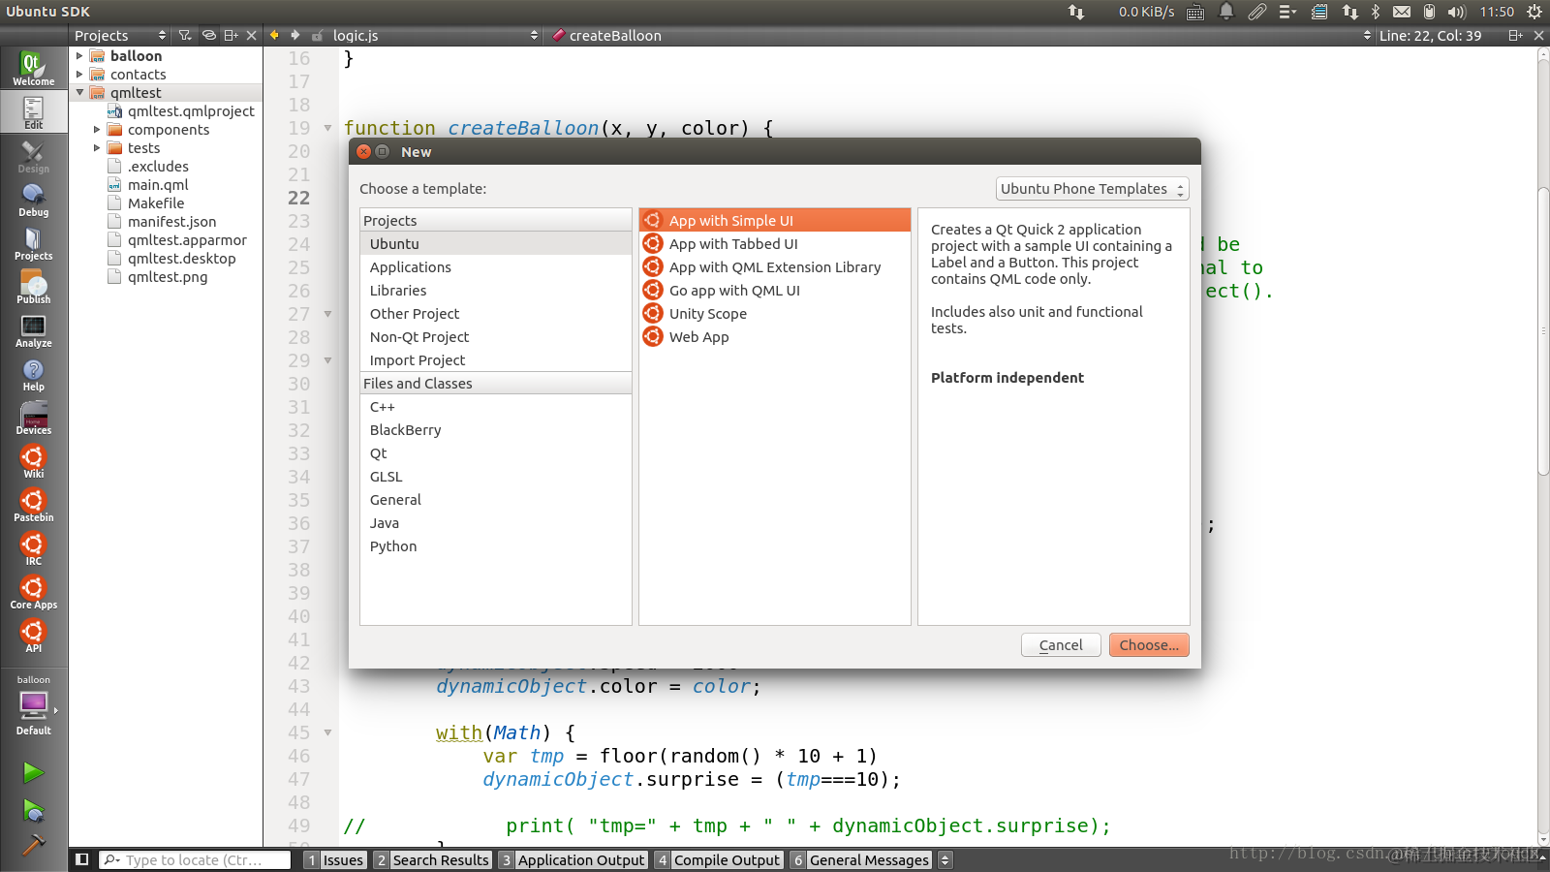Go back in editor navigation history
This screenshot has height=872, width=1550.
pyautogui.click(x=274, y=35)
